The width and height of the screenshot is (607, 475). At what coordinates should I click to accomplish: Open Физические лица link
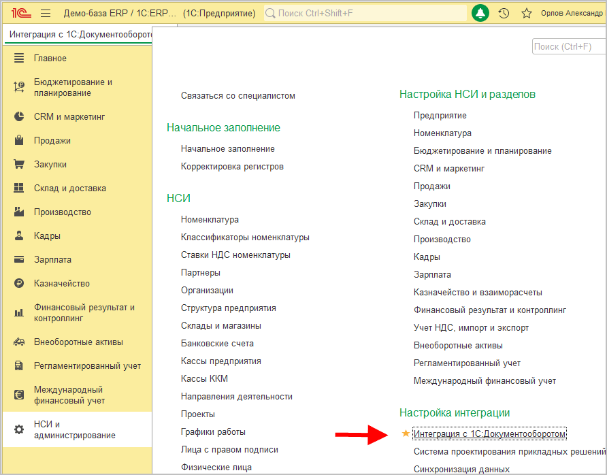tap(216, 468)
